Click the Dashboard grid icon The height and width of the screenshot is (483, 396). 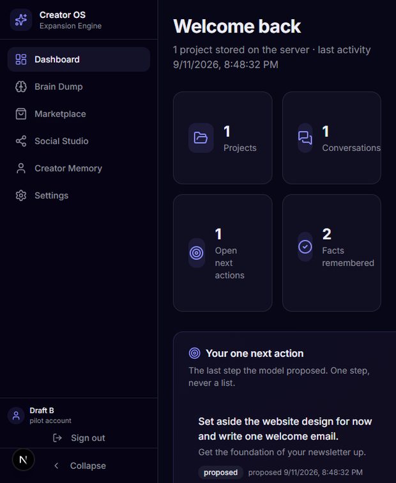[x=21, y=59]
